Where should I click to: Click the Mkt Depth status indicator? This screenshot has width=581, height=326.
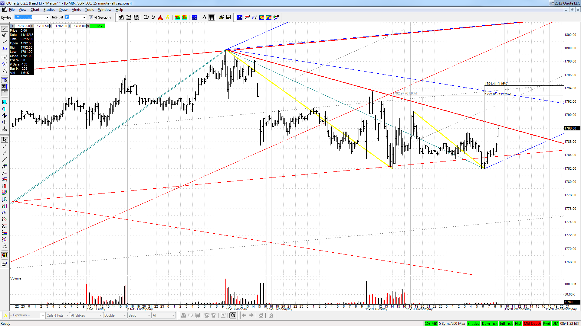coord(532,324)
